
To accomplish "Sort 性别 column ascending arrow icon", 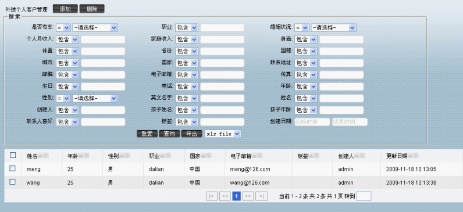I will (122, 156).
